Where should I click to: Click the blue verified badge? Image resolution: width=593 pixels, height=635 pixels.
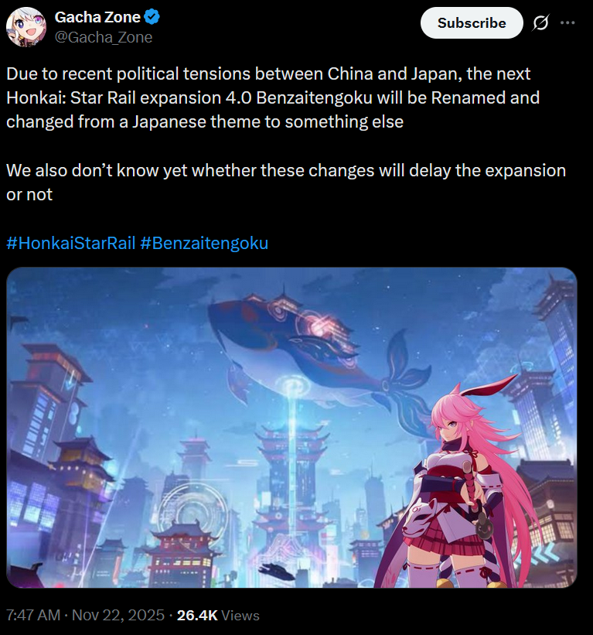(x=152, y=17)
